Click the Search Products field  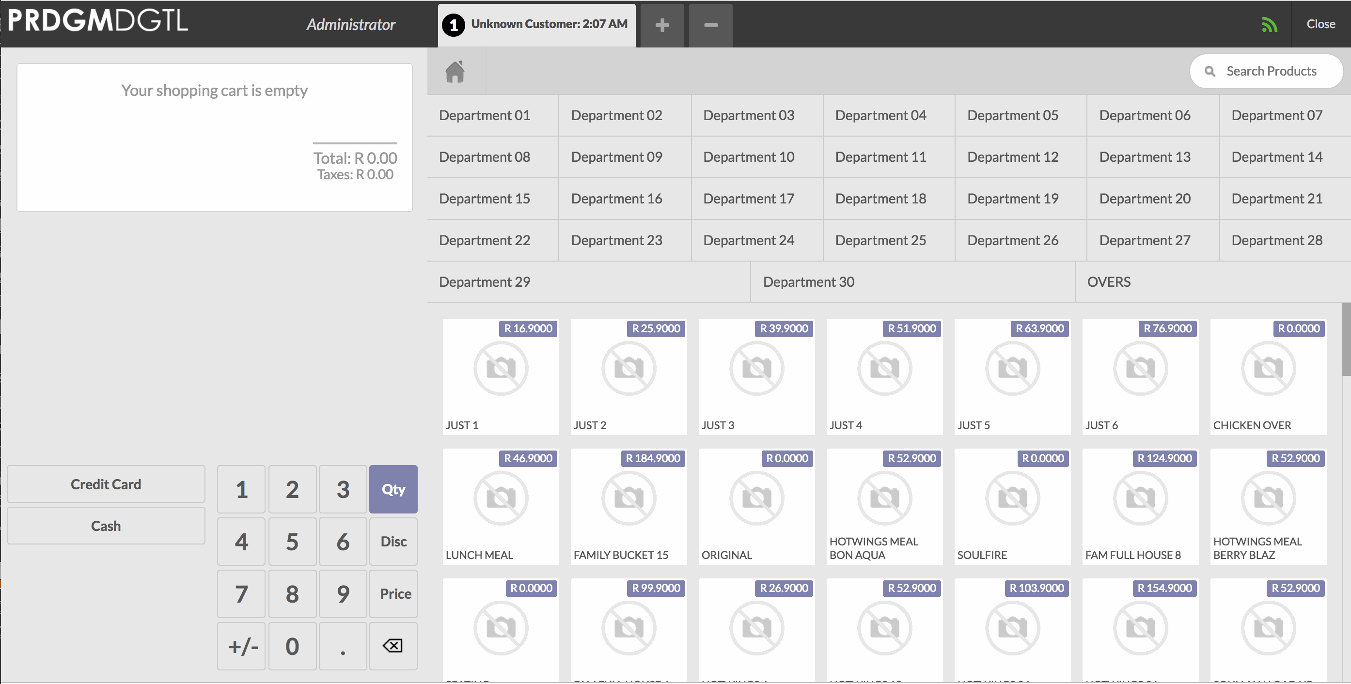pos(1266,71)
